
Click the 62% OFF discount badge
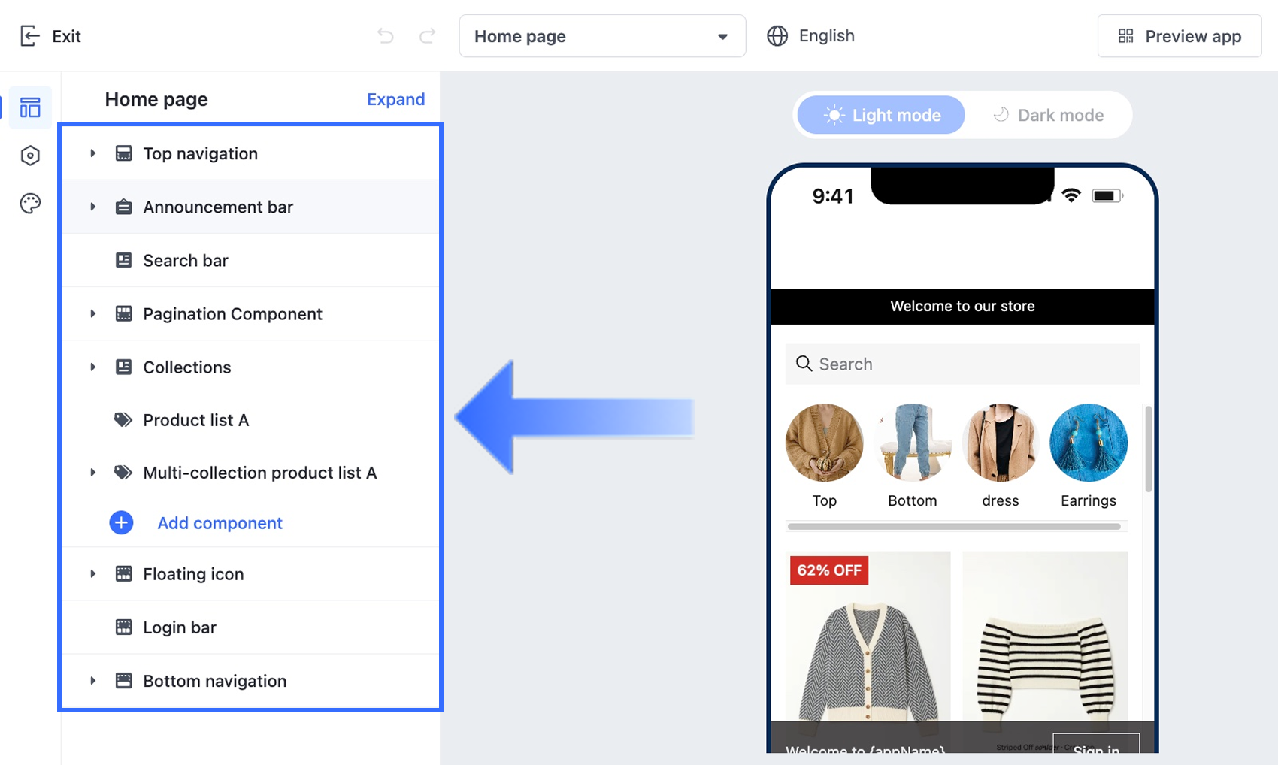coord(829,570)
